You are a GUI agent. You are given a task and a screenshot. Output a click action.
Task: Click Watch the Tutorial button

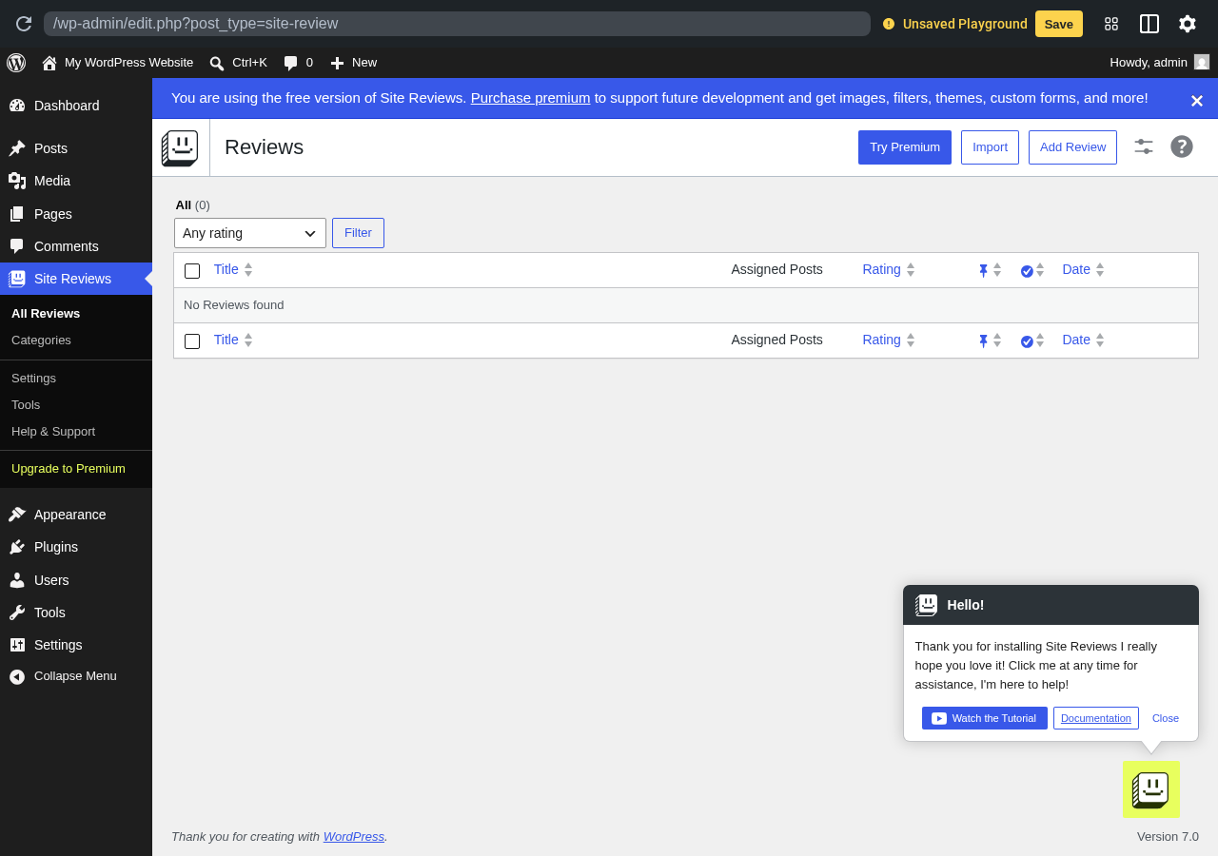pyautogui.click(x=985, y=718)
